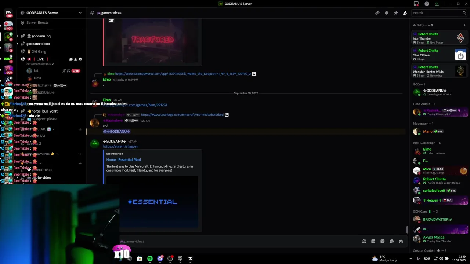Screen dimensions: 470x264
Task: Open the Help question mark icon
Action: click(427, 4)
